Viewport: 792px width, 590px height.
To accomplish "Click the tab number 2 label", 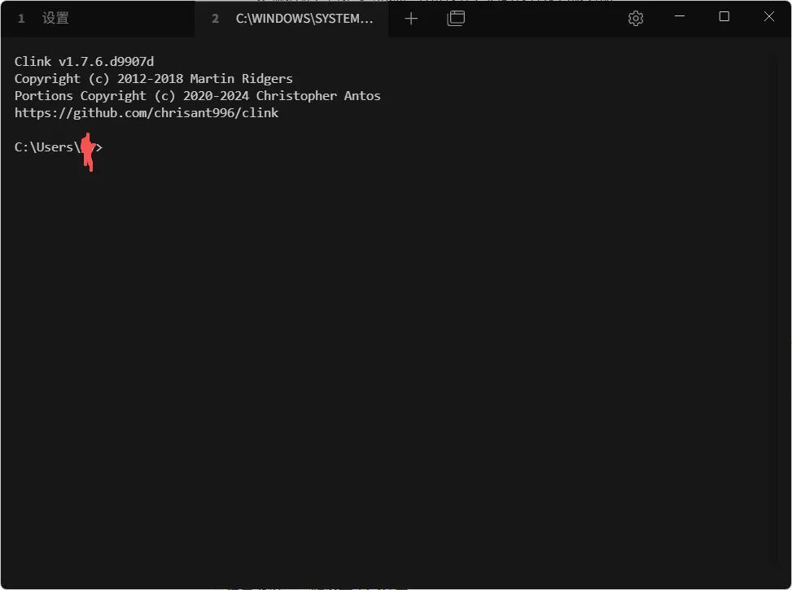I will [x=216, y=18].
